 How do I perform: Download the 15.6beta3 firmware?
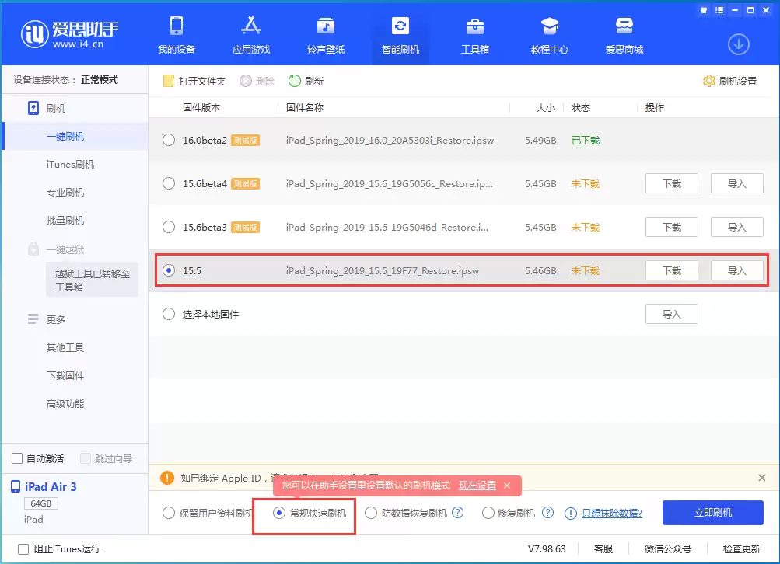pyautogui.click(x=672, y=227)
